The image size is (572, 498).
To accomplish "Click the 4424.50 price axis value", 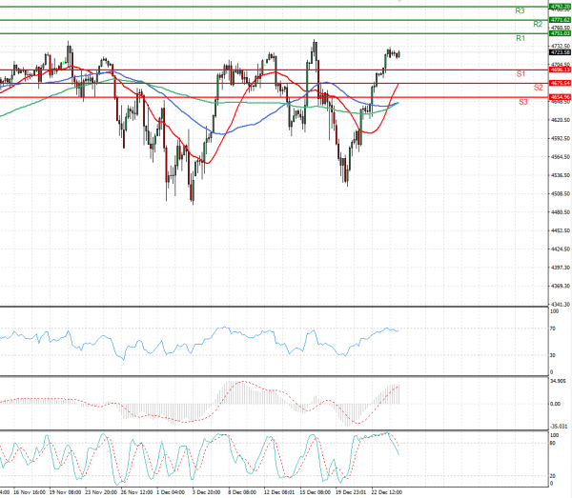I will [561, 249].
